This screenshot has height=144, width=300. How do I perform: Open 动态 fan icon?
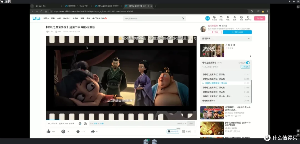click(x=228, y=18)
